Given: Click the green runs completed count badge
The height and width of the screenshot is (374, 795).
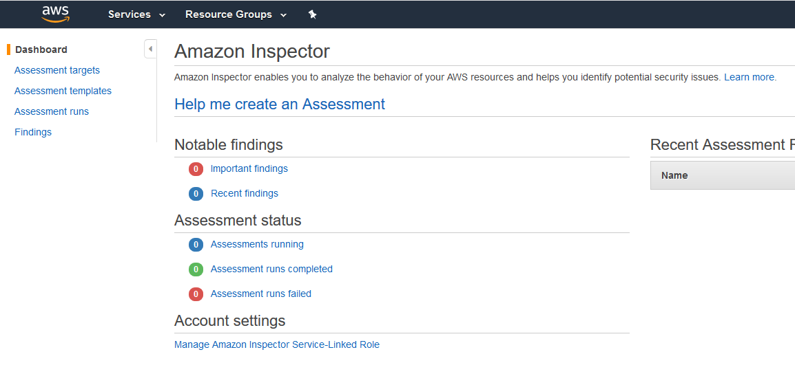Looking at the screenshot, I should 196,269.
